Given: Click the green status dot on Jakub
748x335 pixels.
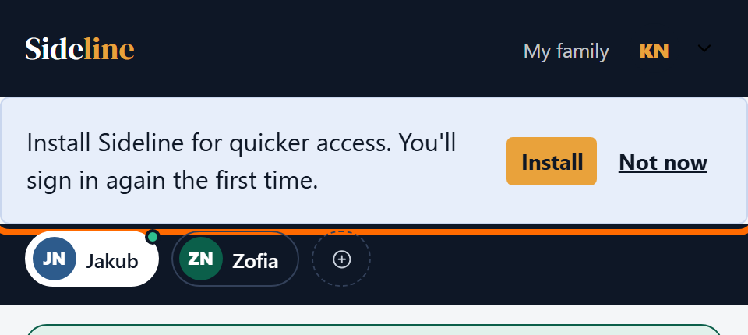Looking at the screenshot, I should tap(153, 237).
